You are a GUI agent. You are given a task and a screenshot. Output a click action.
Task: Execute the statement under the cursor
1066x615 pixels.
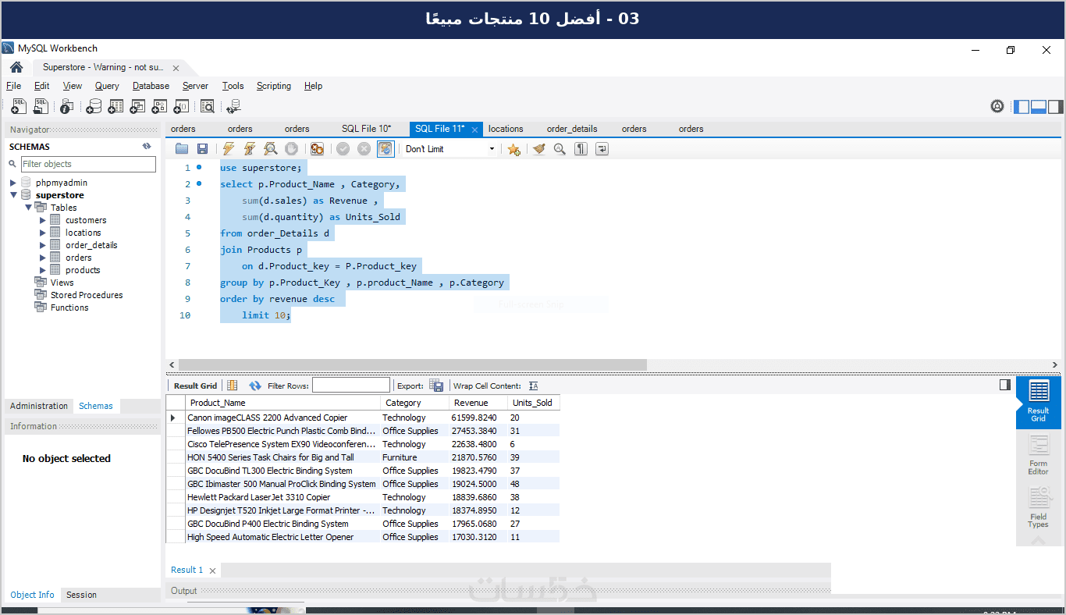click(x=250, y=149)
